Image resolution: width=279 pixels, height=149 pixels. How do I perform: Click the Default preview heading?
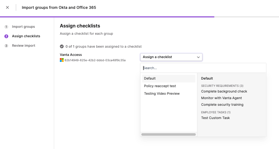point(207,78)
